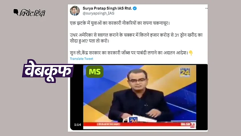Click the 24 mic logo on desk

[132, 120]
